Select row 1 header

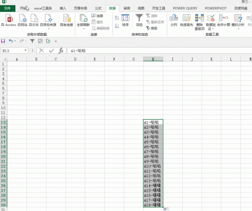(x=3, y=64)
